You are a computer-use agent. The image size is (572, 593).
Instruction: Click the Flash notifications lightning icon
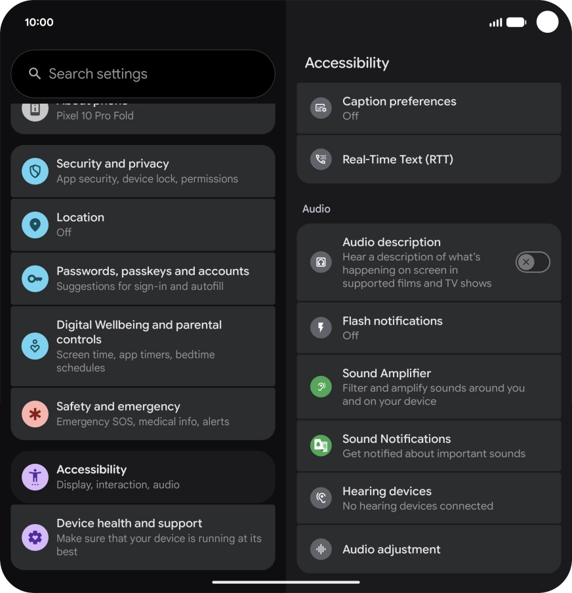(321, 327)
